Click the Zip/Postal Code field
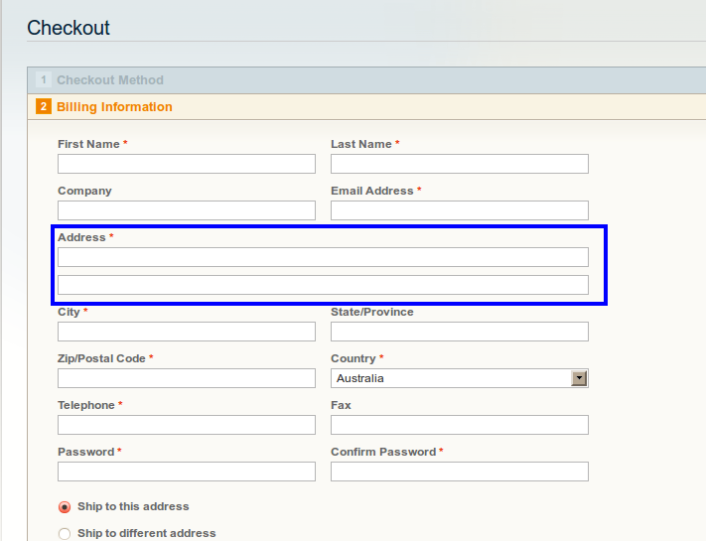Image resolution: width=706 pixels, height=541 pixels. (187, 378)
